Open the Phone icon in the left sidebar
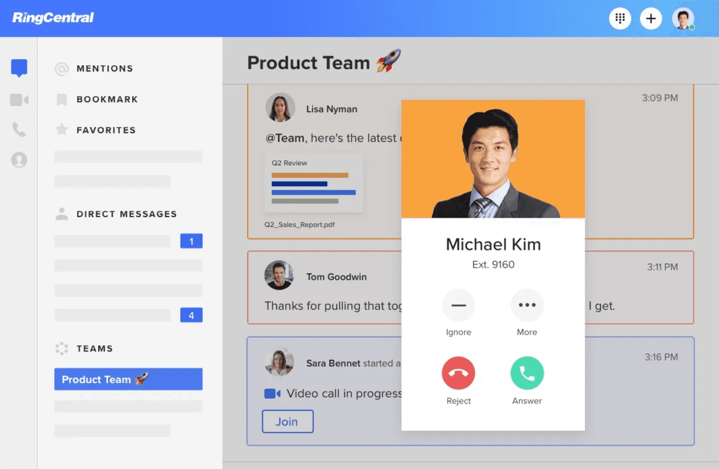 [18, 130]
